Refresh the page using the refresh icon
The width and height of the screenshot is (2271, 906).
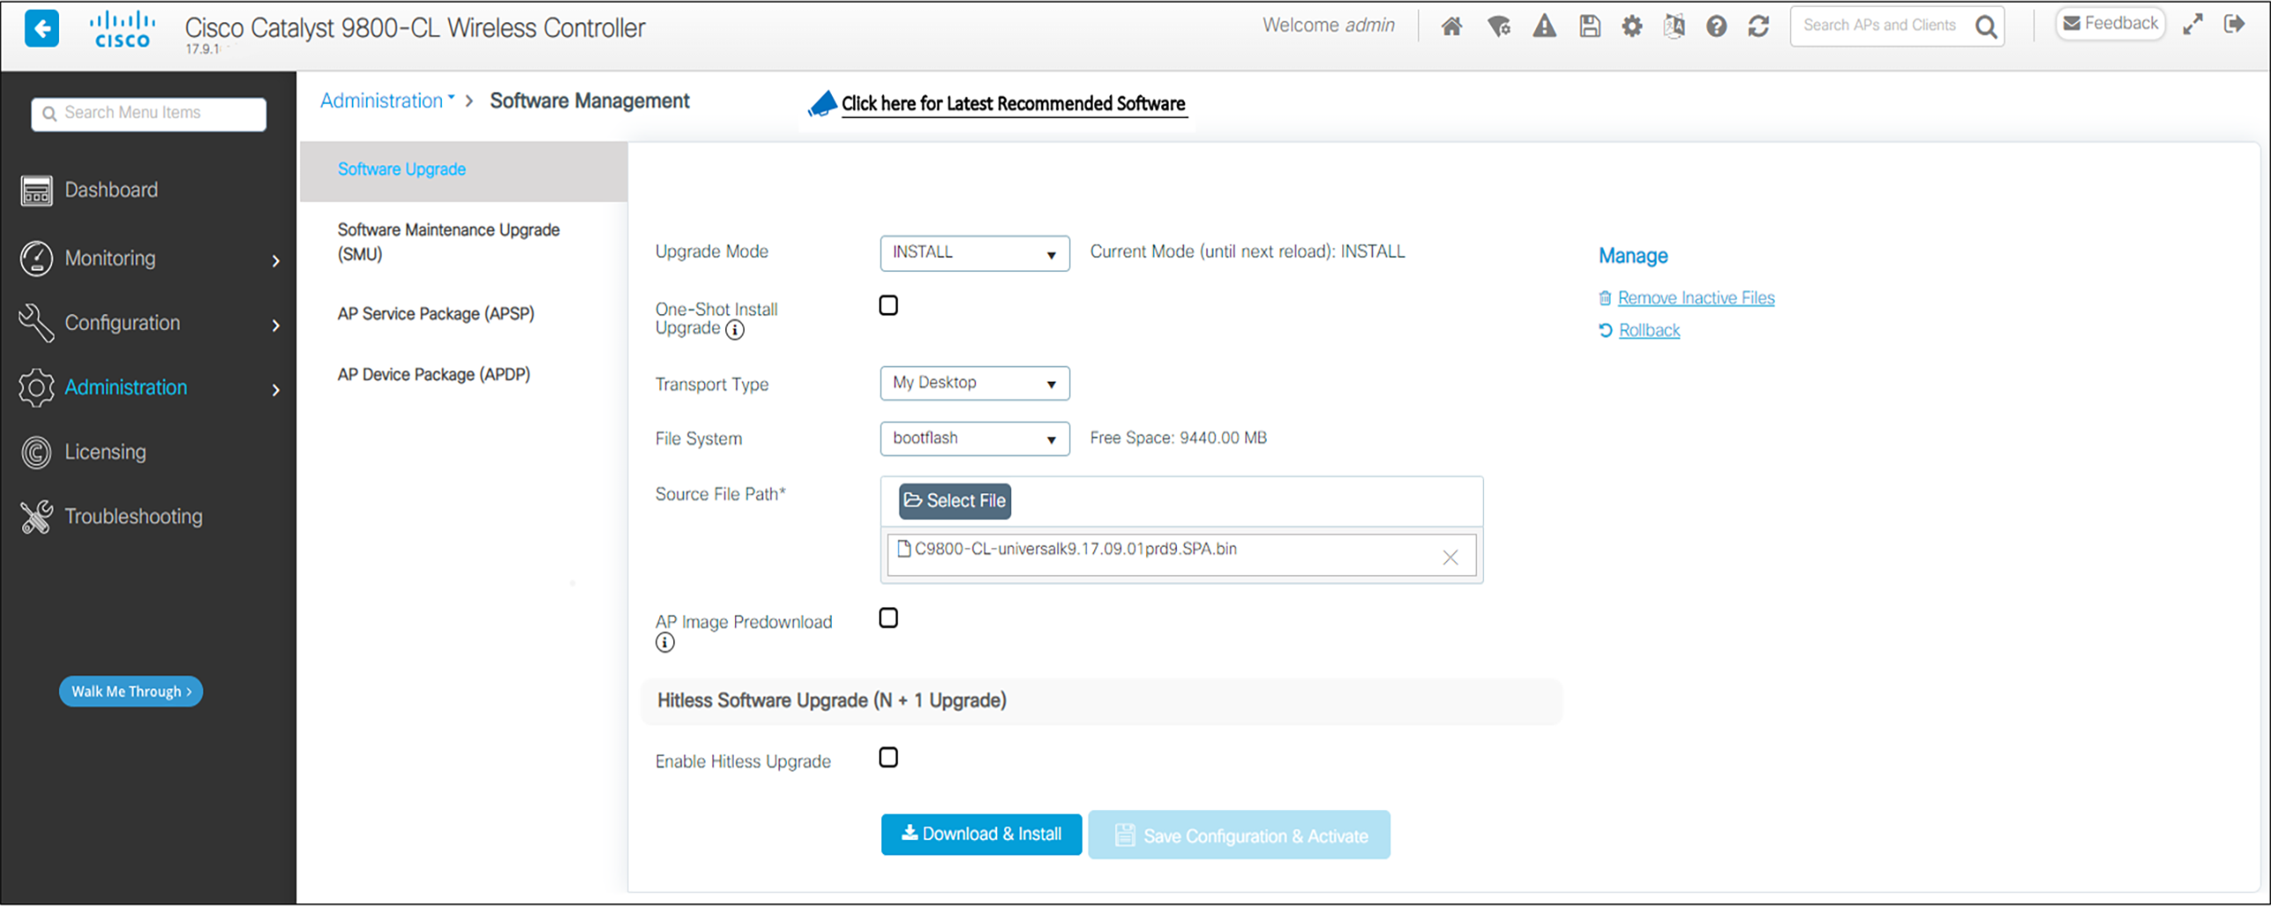(x=1758, y=26)
